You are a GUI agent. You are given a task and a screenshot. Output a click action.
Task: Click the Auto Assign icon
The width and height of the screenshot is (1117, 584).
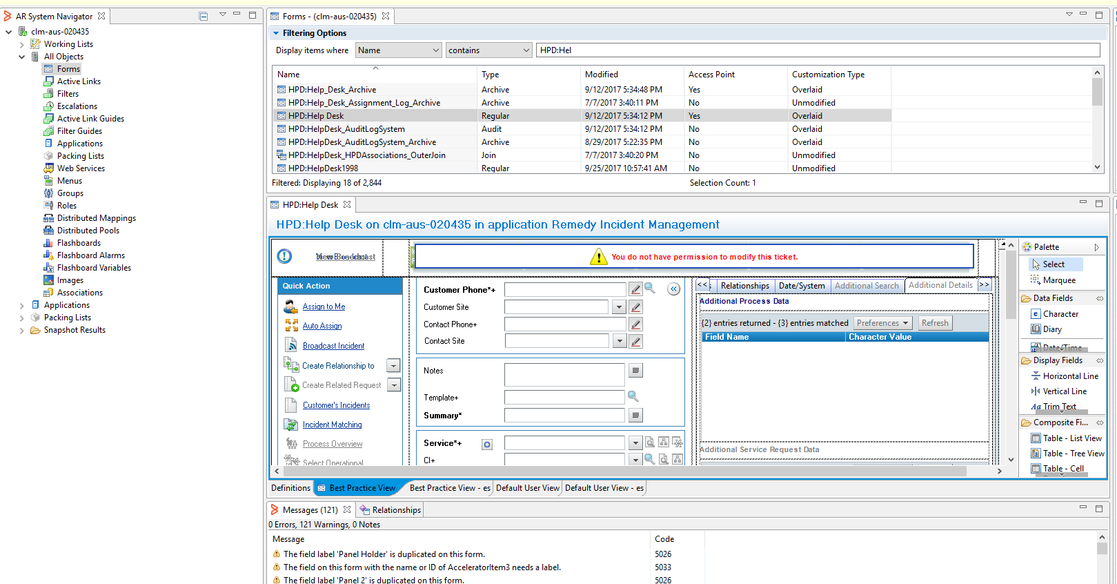tap(291, 326)
